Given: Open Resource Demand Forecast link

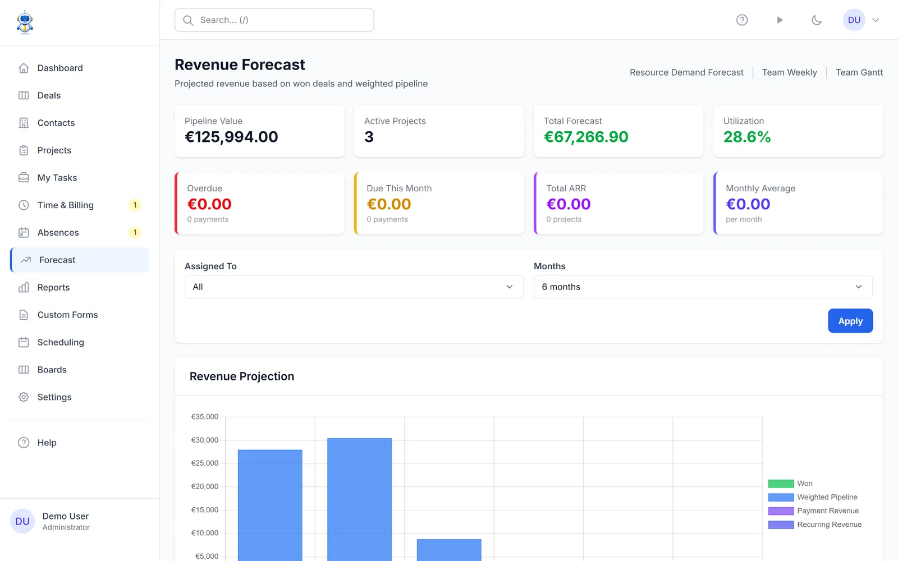Looking at the screenshot, I should [686, 72].
